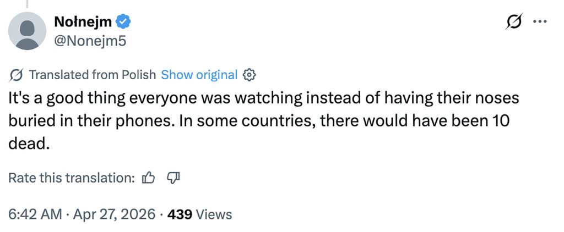This screenshot has height=232, width=564.
Task: Click the 6:42 AM timestamp
Action: click(x=35, y=214)
